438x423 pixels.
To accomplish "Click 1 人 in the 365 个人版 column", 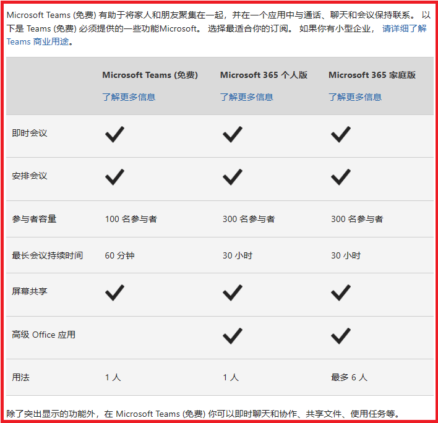I will (231, 377).
